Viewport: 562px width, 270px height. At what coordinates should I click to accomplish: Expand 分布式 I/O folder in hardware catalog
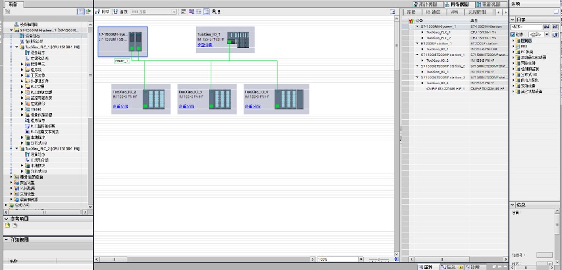pos(513,74)
